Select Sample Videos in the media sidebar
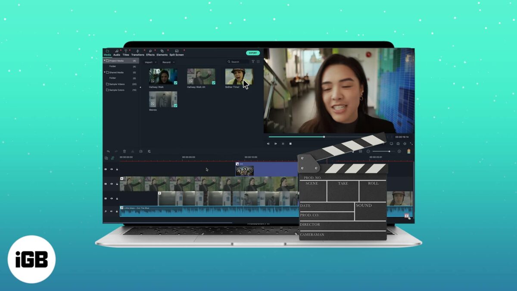This screenshot has height=291, width=517. pyautogui.click(x=117, y=84)
